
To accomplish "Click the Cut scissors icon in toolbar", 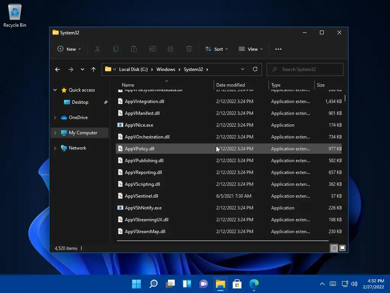I will [x=97, y=49].
